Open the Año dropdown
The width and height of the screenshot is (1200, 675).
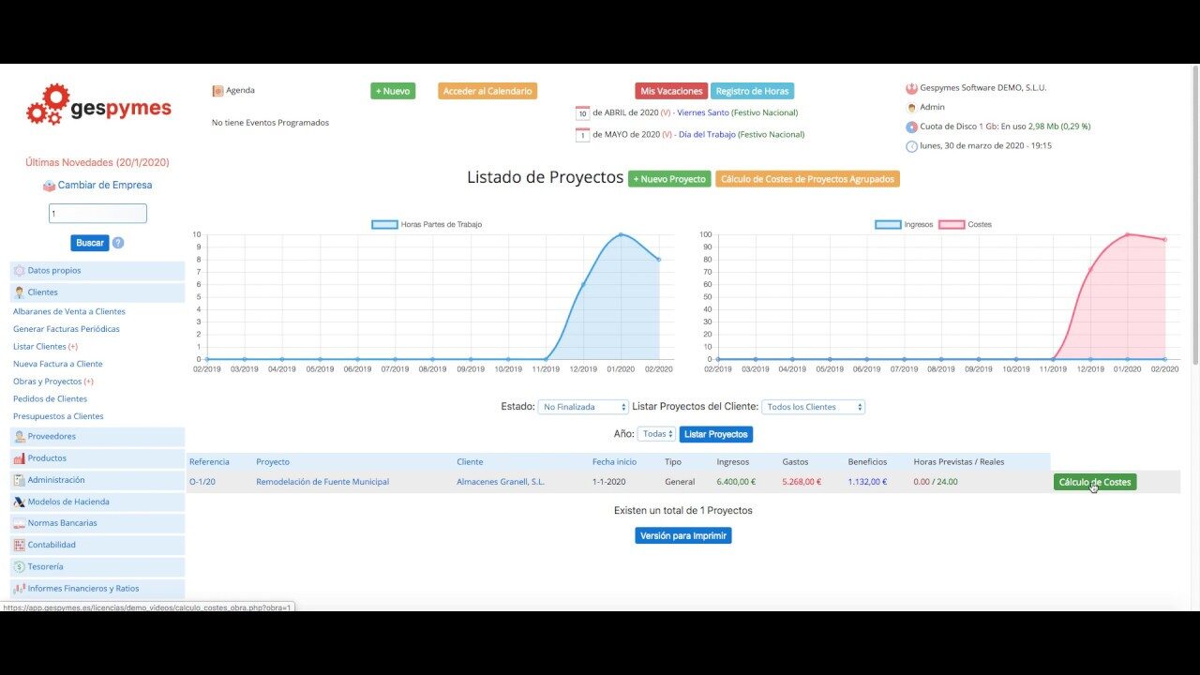tap(656, 434)
